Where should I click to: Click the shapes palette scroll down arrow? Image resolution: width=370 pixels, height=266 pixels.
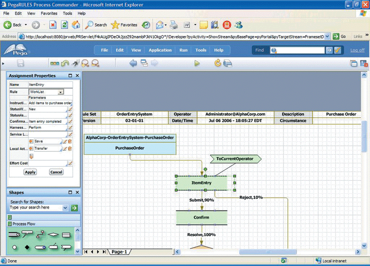77,252
